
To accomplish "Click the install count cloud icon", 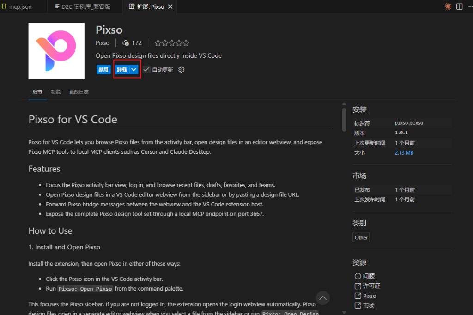I will 126,43.
